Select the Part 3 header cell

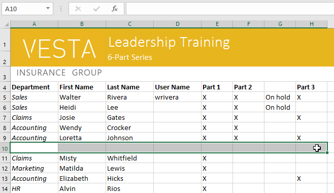click(x=312, y=87)
